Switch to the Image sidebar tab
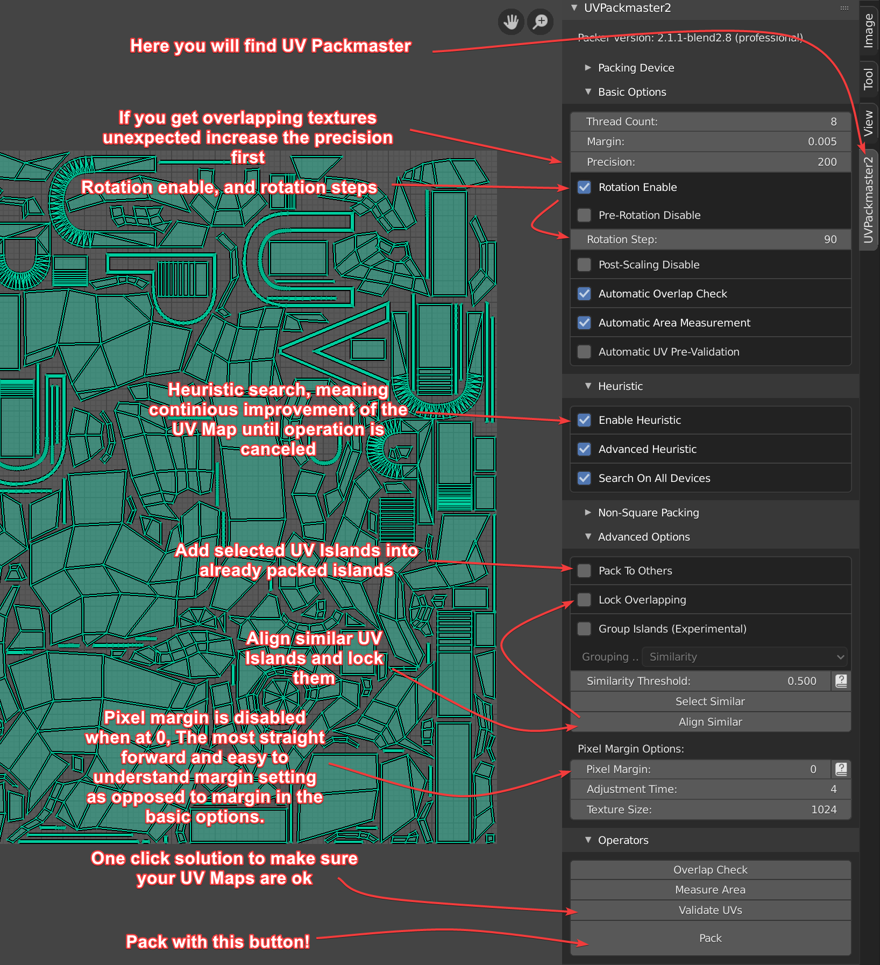 tap(868, 31)
